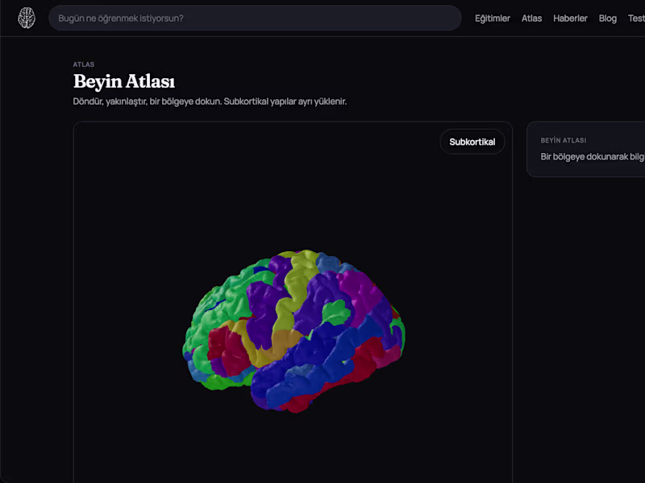Click the 'Beyin Atlası' page heading
The width and height of the screenshot is (645, 483).
tap(124, 81)
